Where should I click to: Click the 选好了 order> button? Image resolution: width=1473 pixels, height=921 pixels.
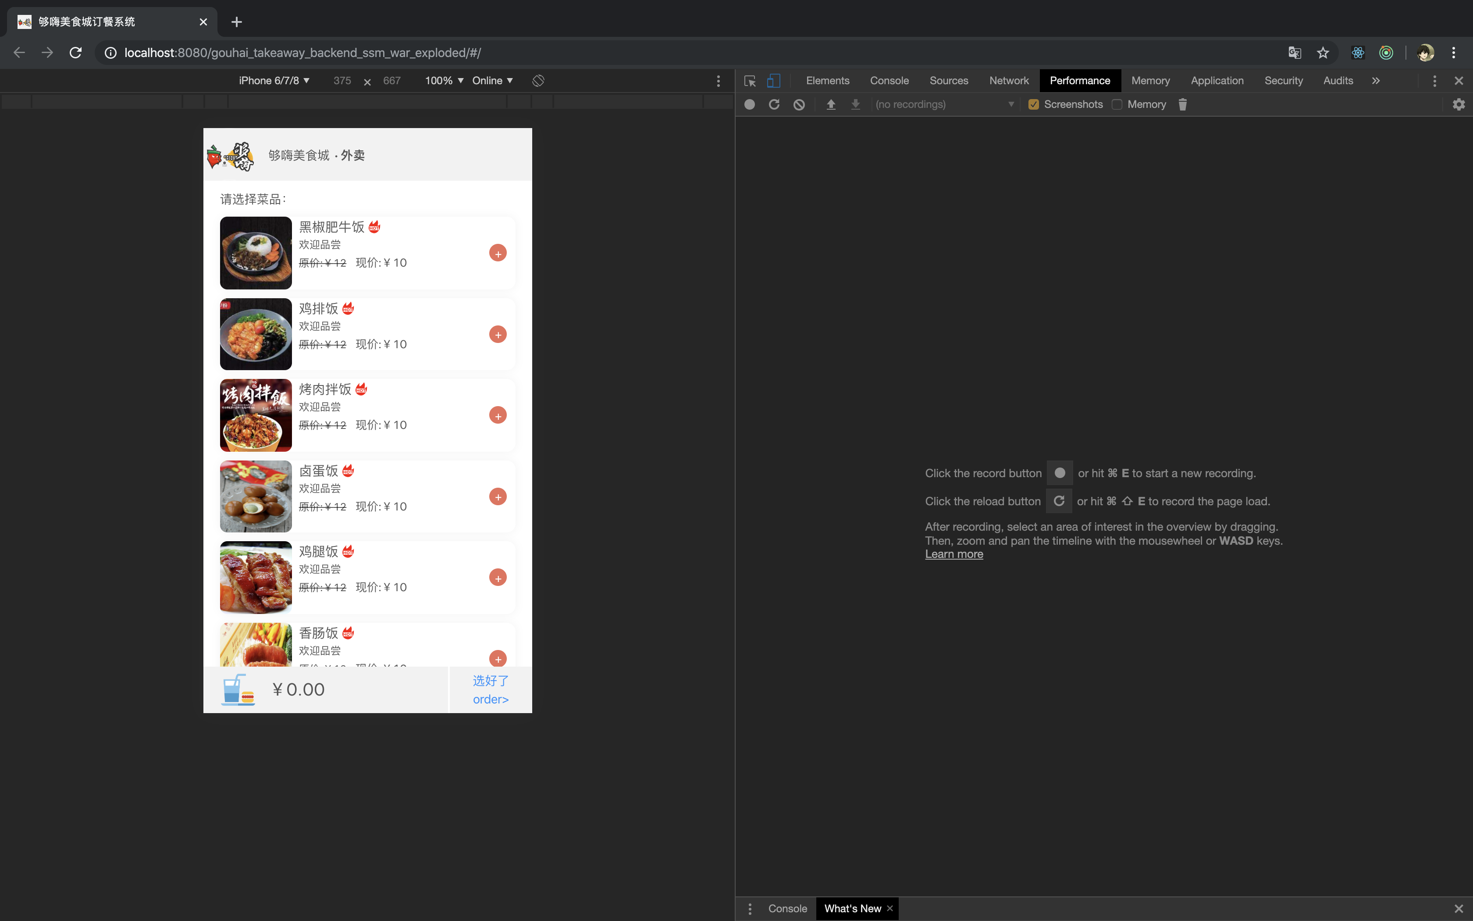tap(491, 689)
